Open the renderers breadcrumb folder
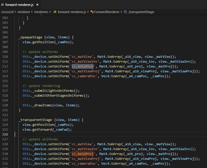 [41, 12]
